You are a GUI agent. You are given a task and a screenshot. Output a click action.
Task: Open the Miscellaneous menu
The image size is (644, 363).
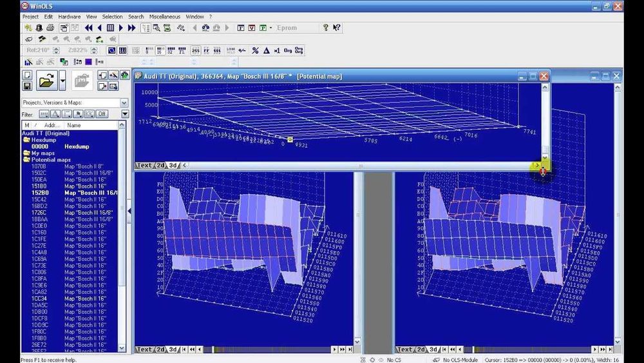pyautogui.click(x=165, y=17)
